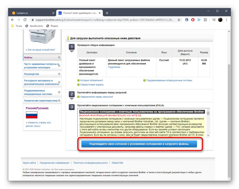This screenshot has height=189, width=239.
Task: Open the Точка bookmark folder
Action: coord(17,26)
